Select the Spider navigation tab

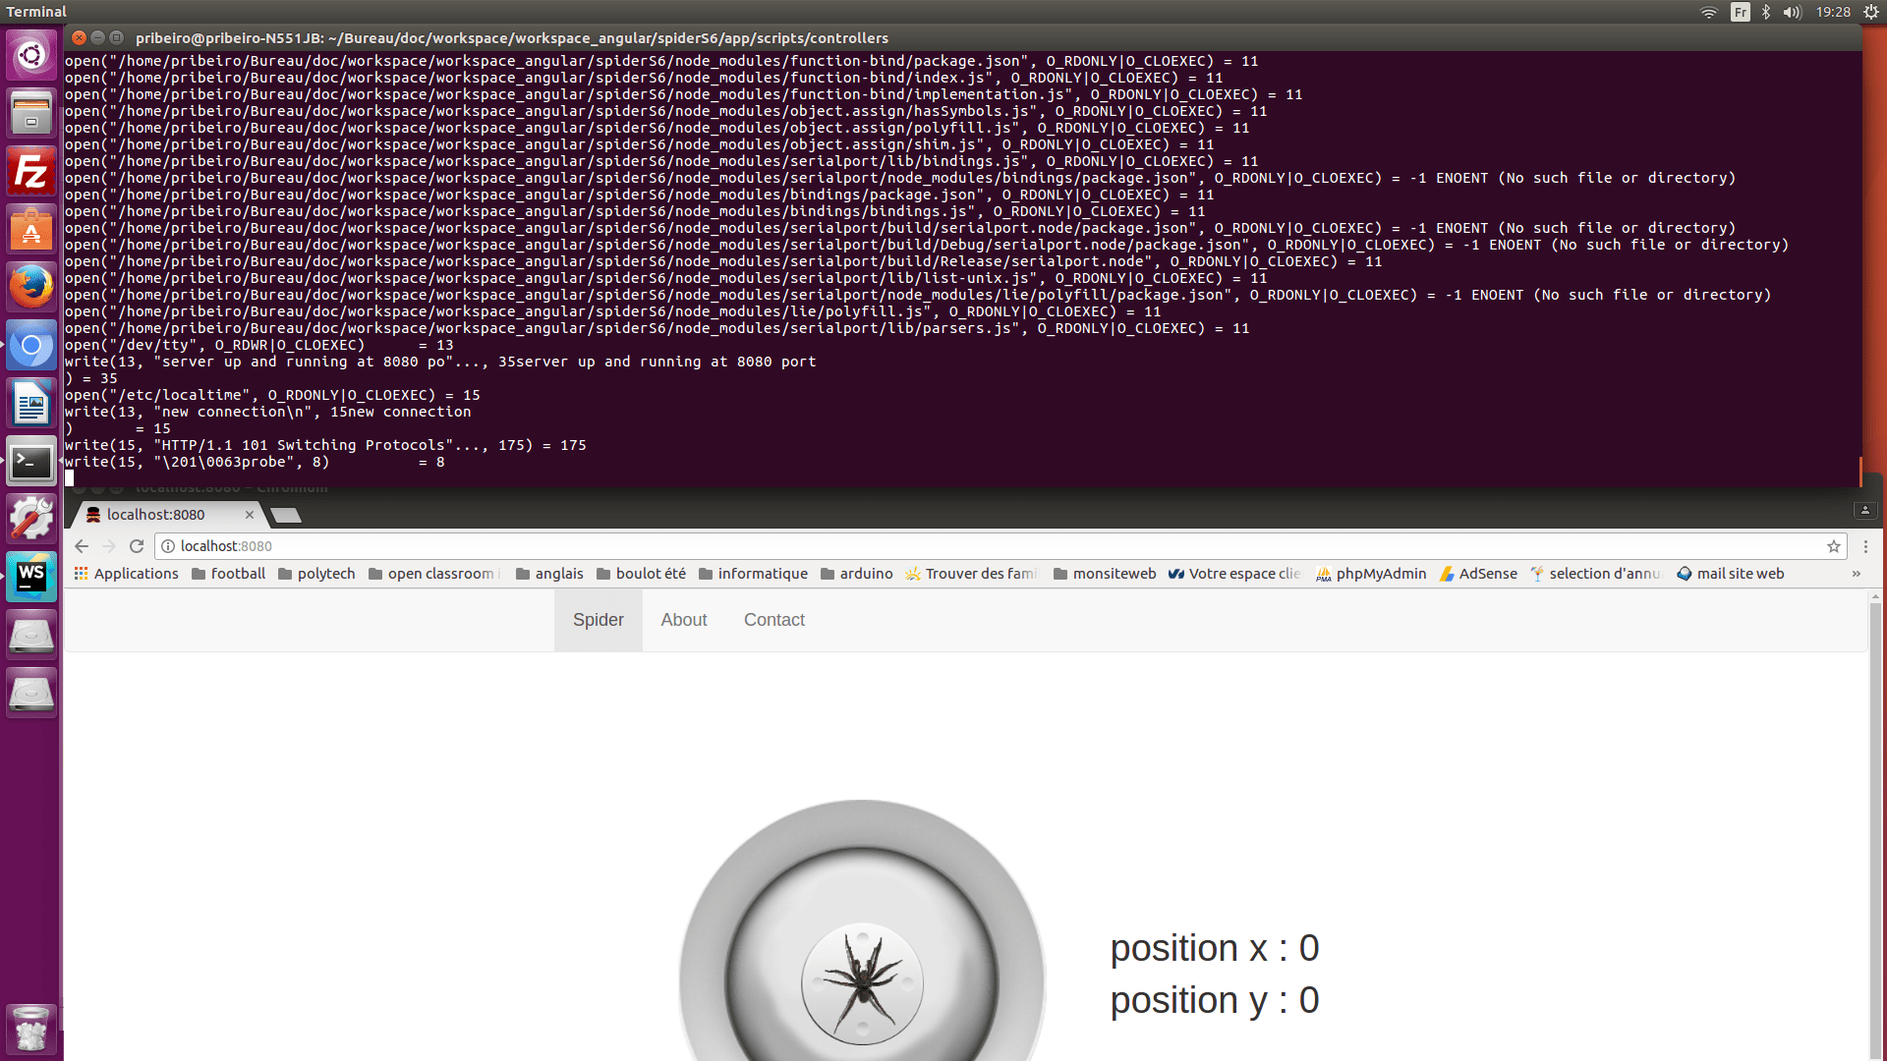click(x=598, y=620)
